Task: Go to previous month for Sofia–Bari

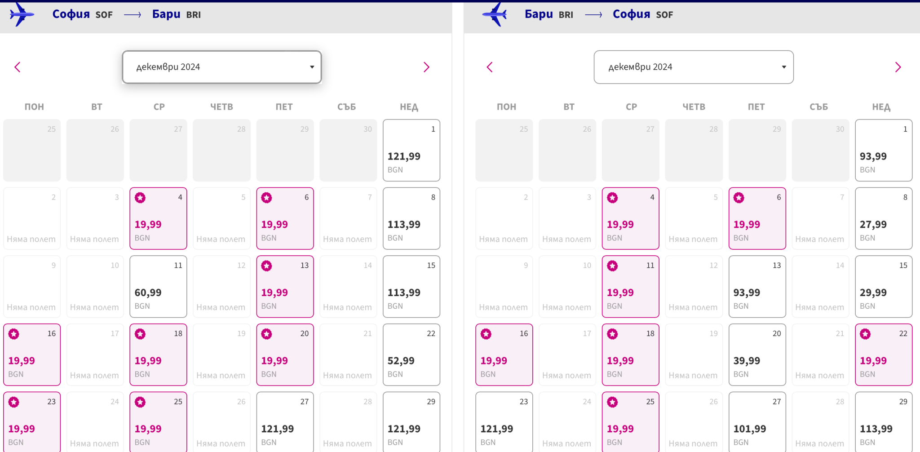Action: (18, 67)
